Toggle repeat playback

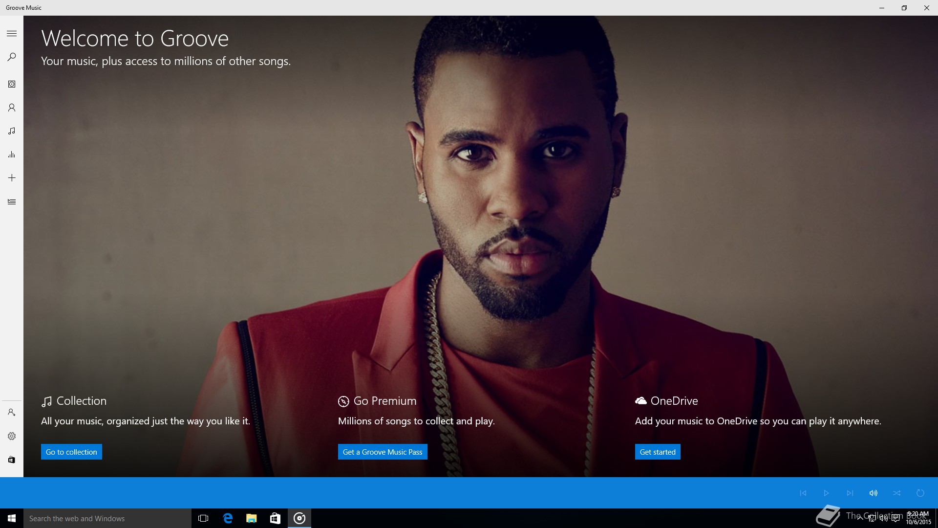tap(920, 493)
